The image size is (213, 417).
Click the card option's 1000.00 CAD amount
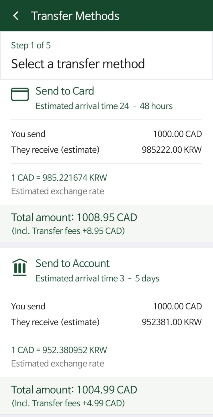pyautogui.click(x=177, y=134)
